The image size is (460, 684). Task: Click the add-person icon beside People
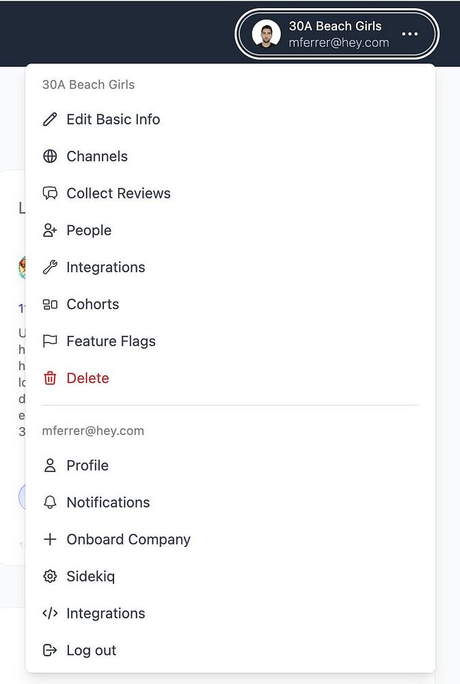[50, 231]
